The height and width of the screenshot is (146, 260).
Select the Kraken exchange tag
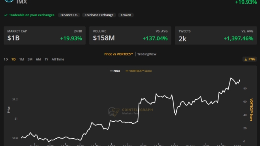(126, 15)
